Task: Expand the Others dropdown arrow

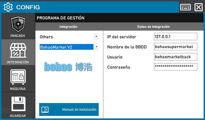Action: (96, 36)
